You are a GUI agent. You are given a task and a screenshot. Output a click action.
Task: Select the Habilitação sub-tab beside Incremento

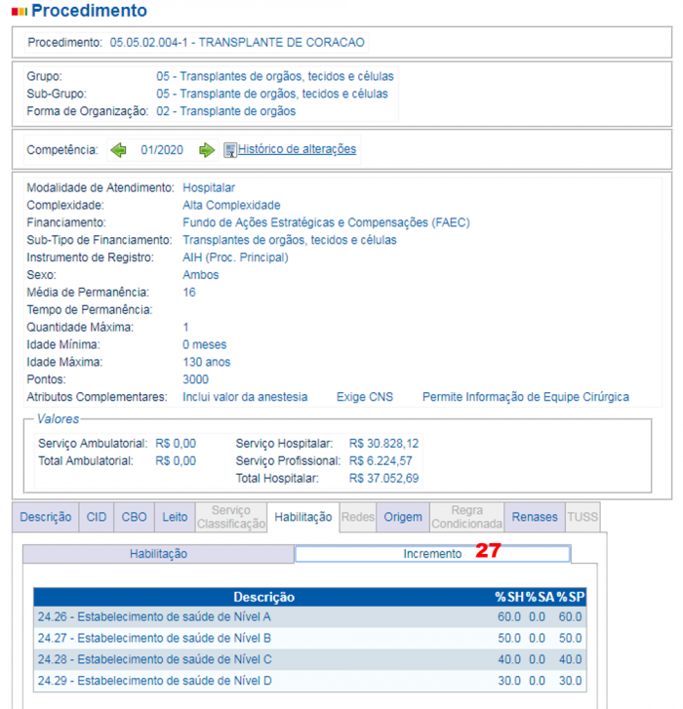coord(158,554)
